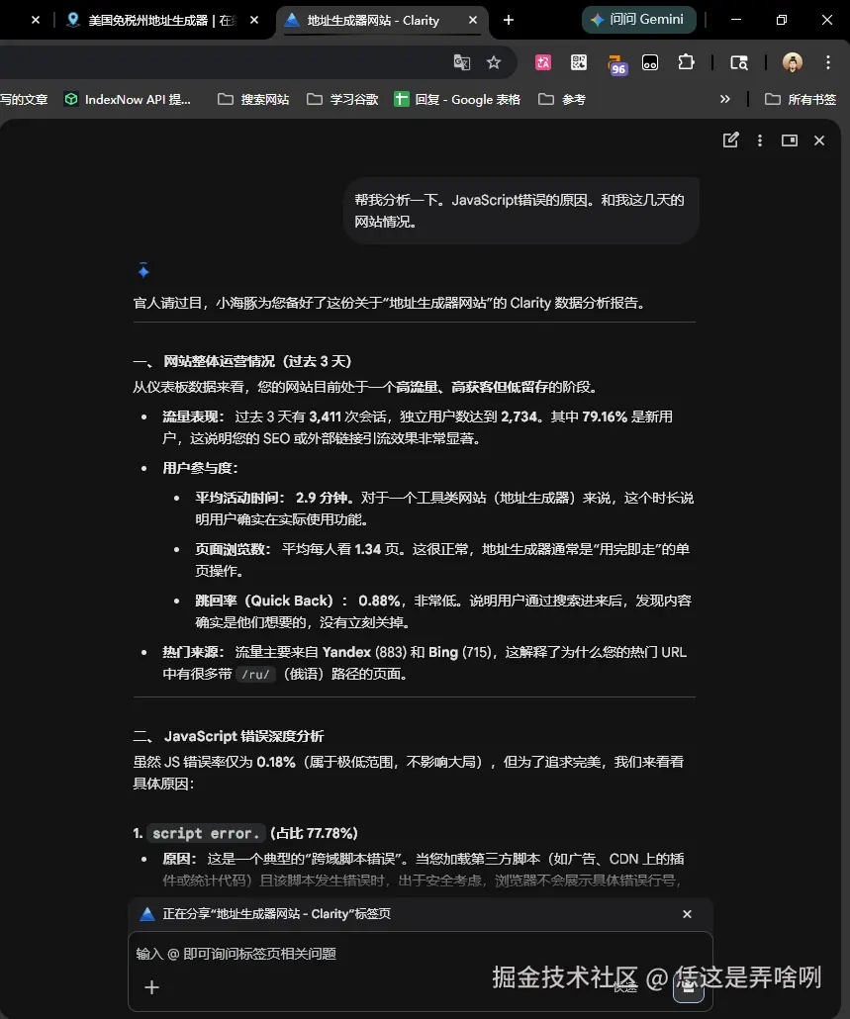The height and width of the screenshot is (1019, 850).
Task: Click the plus attachment button in Gemini input
Action: (151, 987)
